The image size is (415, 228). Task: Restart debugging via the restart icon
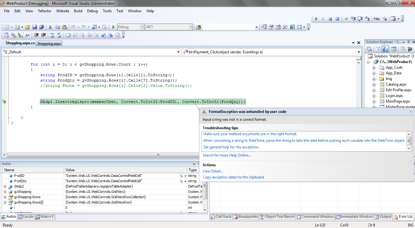click(x=337, y=19)
